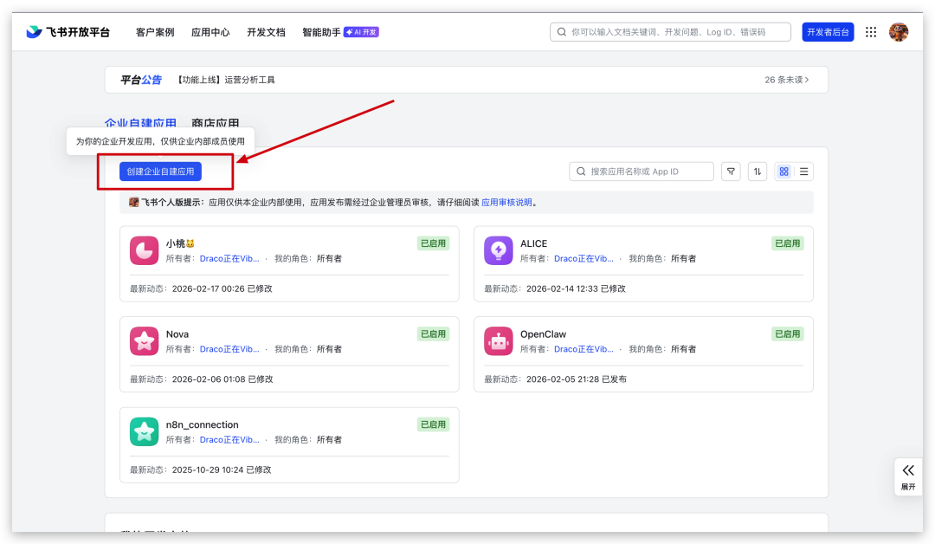The height and width of the screenshot is (544, 935).
Task: Switch to list view layout
Action: (804, 172)
